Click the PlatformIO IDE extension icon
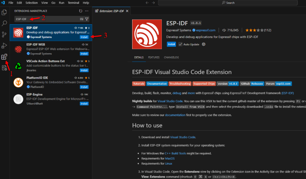The width and height of the screenshot is (306, 179). pos(18,82)
